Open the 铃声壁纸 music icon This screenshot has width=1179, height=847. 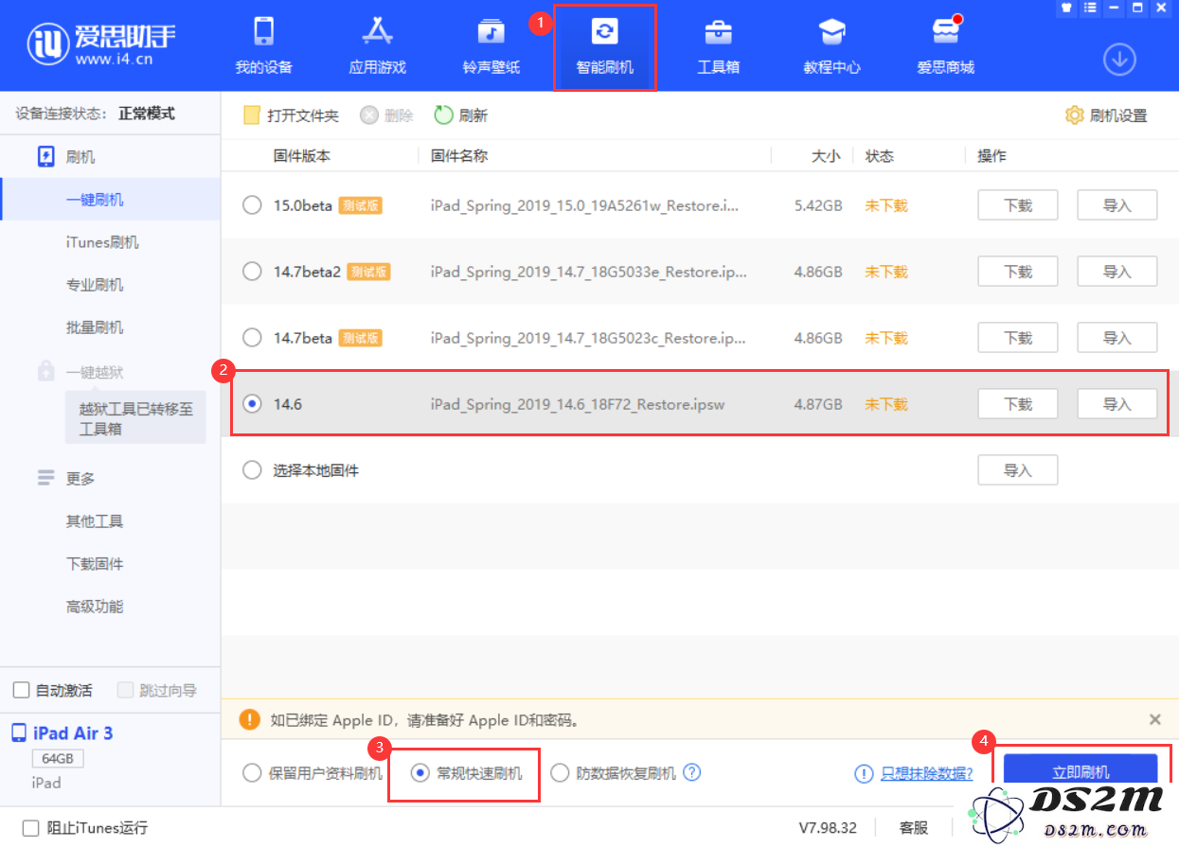tap(491, 32)
